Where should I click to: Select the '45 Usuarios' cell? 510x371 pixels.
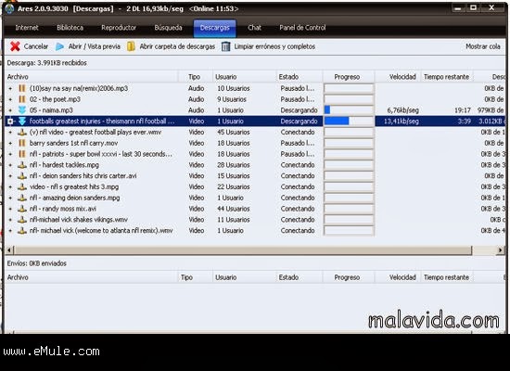[x=234, y=132]
